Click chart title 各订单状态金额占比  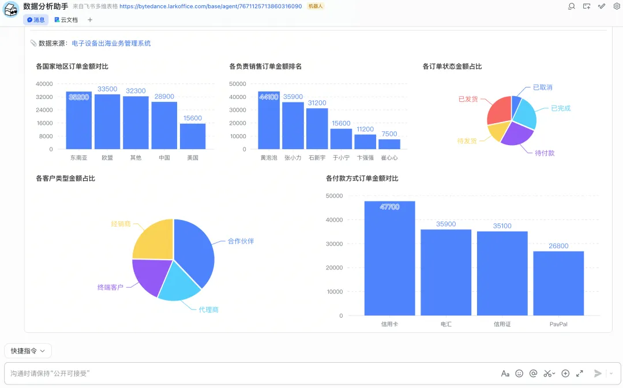coord(452,66)
